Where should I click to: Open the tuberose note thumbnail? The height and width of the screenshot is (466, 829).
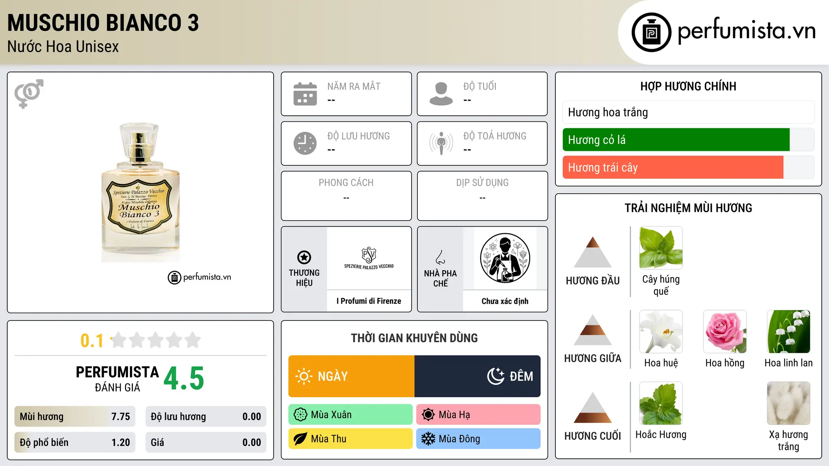[x=661, y=331]
